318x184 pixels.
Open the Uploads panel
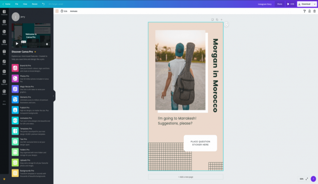[4, 22]
